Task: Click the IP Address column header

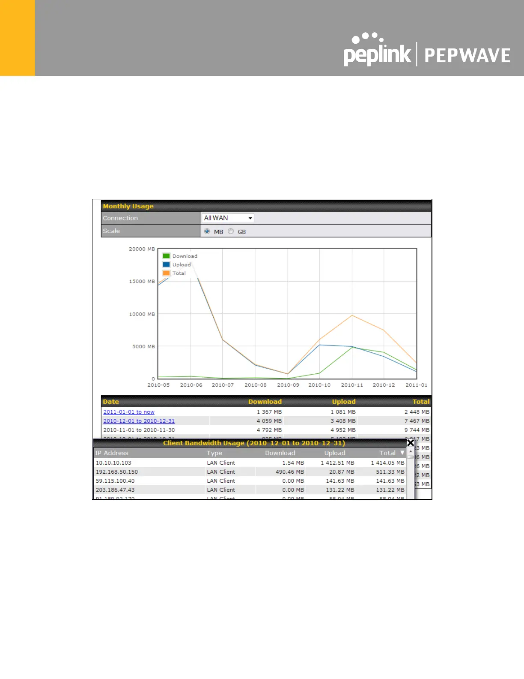Action: [x=112, y=453]
